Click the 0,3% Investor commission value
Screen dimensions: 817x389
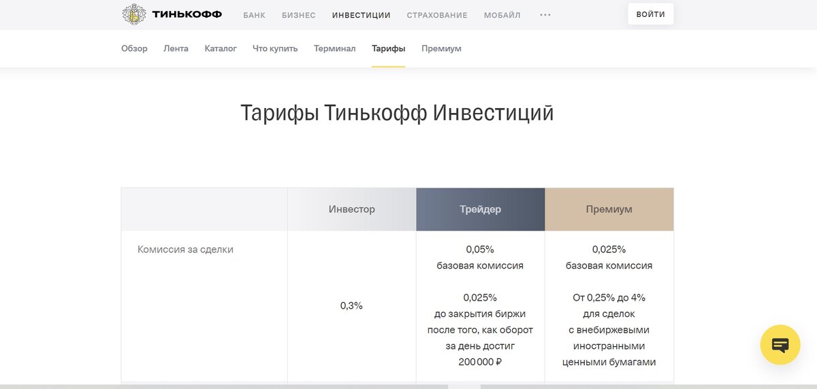click(x=351, y=306)
